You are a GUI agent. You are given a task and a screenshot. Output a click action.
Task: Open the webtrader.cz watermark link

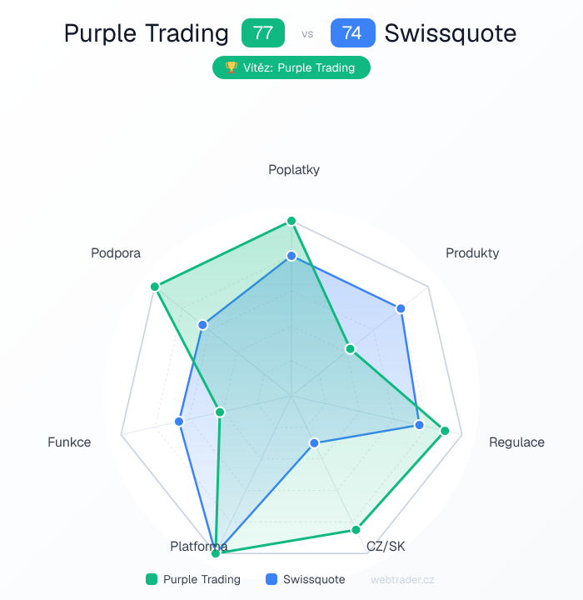402,579
